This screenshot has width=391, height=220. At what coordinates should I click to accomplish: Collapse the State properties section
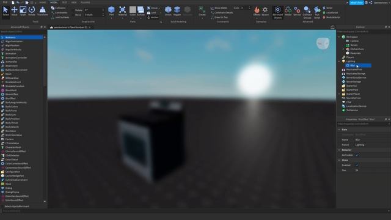(x=339, y=160)
